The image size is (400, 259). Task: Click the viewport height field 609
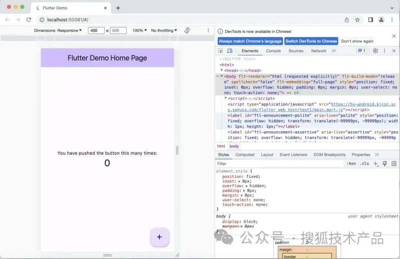pyautogui.click(x=118, y=30)
